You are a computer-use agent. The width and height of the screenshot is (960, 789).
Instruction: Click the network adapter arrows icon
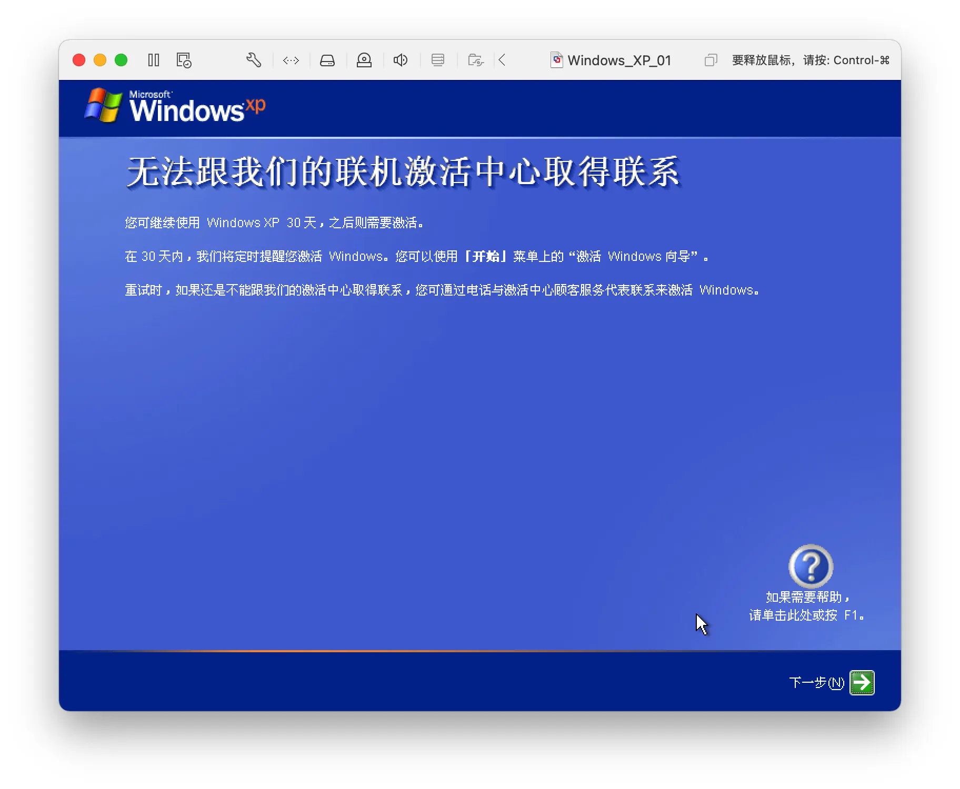[291, 60]
